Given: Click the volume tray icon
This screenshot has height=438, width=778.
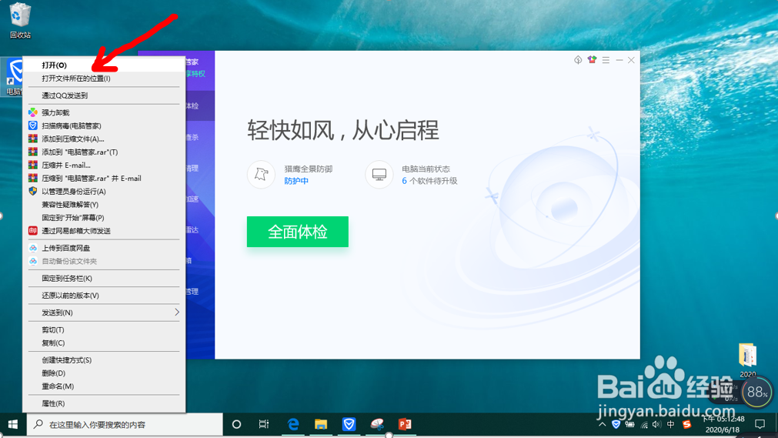Looking at the screenshot, I should (x=657, y=425).
